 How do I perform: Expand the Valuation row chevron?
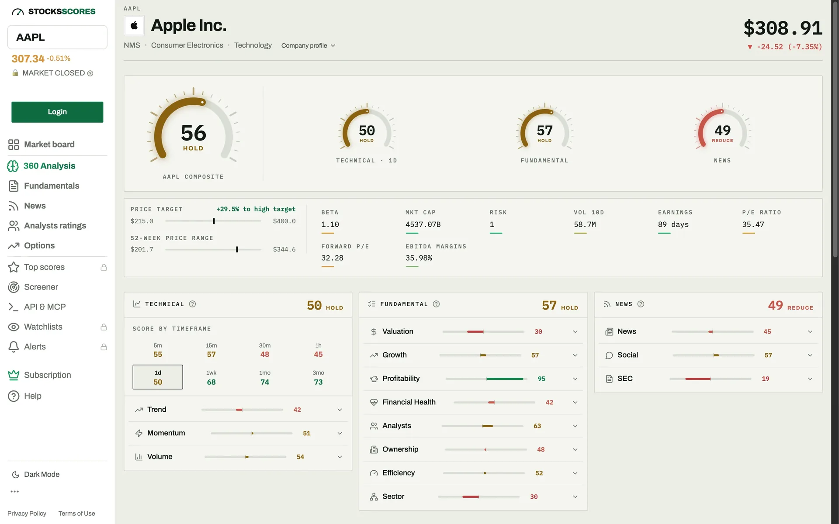click(x=575, y=332)
